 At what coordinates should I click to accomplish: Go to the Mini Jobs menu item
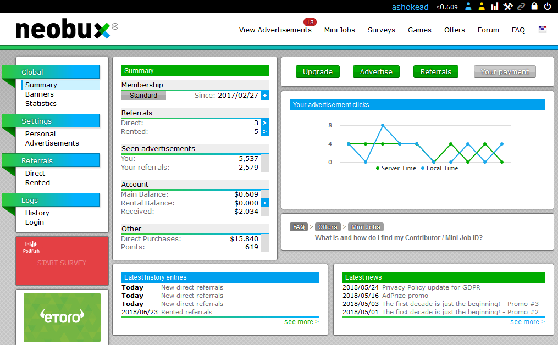[339, 30]
